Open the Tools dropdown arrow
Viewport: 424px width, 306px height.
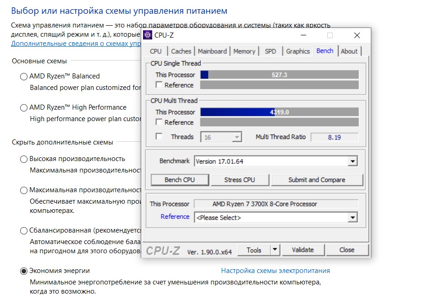[x=275, y=250]
